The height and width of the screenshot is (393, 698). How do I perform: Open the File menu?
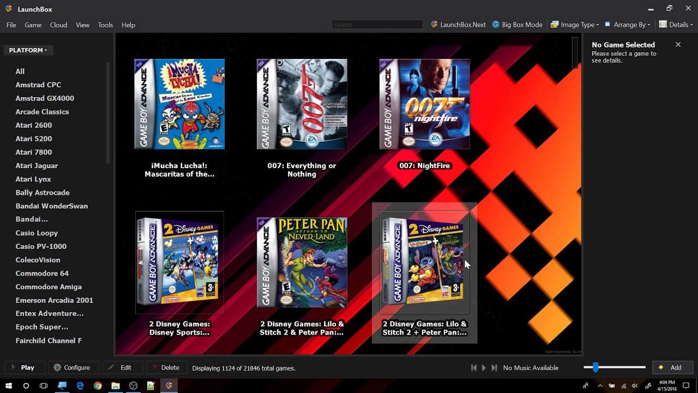click(x=11, y=25)
